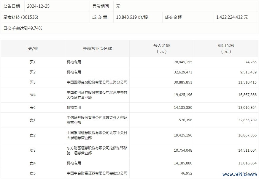Screen dimensions: 259x179
Task: Click 中国国际金融股份有限公司上海分公司
Action: (x=97, y=82)
